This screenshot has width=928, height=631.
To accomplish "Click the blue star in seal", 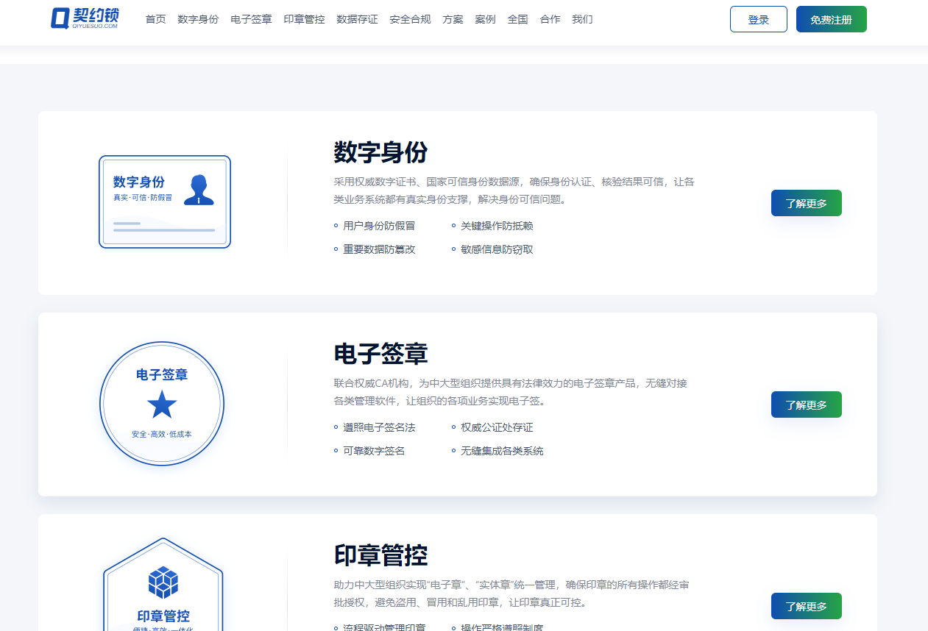I will pos(162,404).
